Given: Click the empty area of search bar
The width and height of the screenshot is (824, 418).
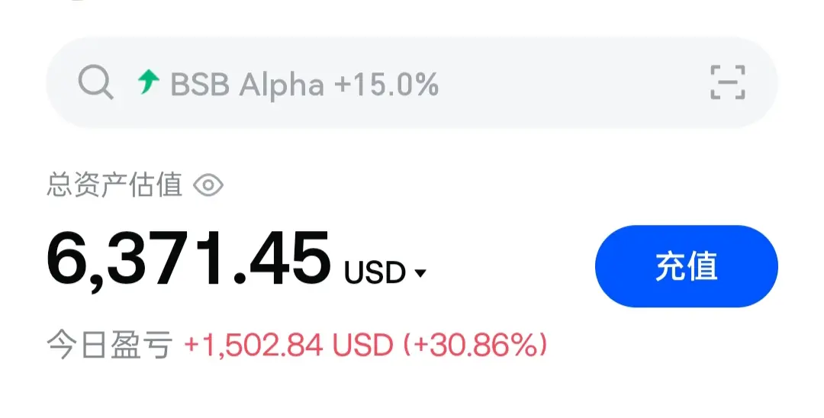Looking at the screenshot, I should coord(573,82).
